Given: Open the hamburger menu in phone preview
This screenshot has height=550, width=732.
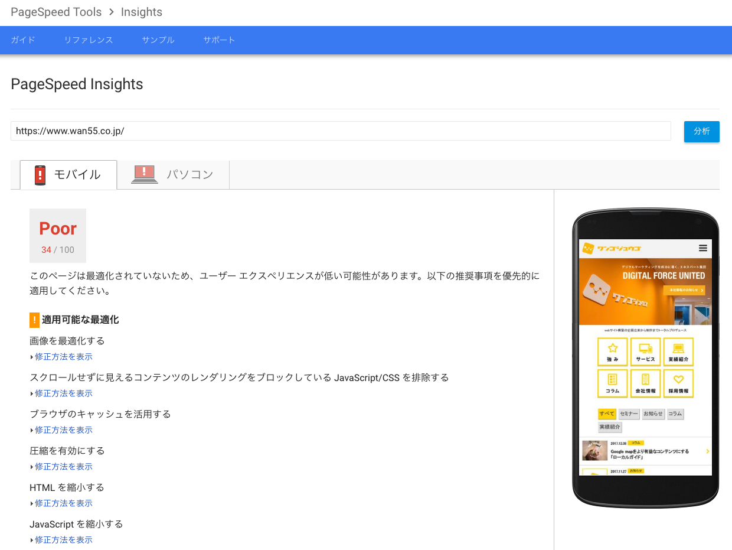Looking at the screenshot, I should pyautogui.click(x=702, y=248).
